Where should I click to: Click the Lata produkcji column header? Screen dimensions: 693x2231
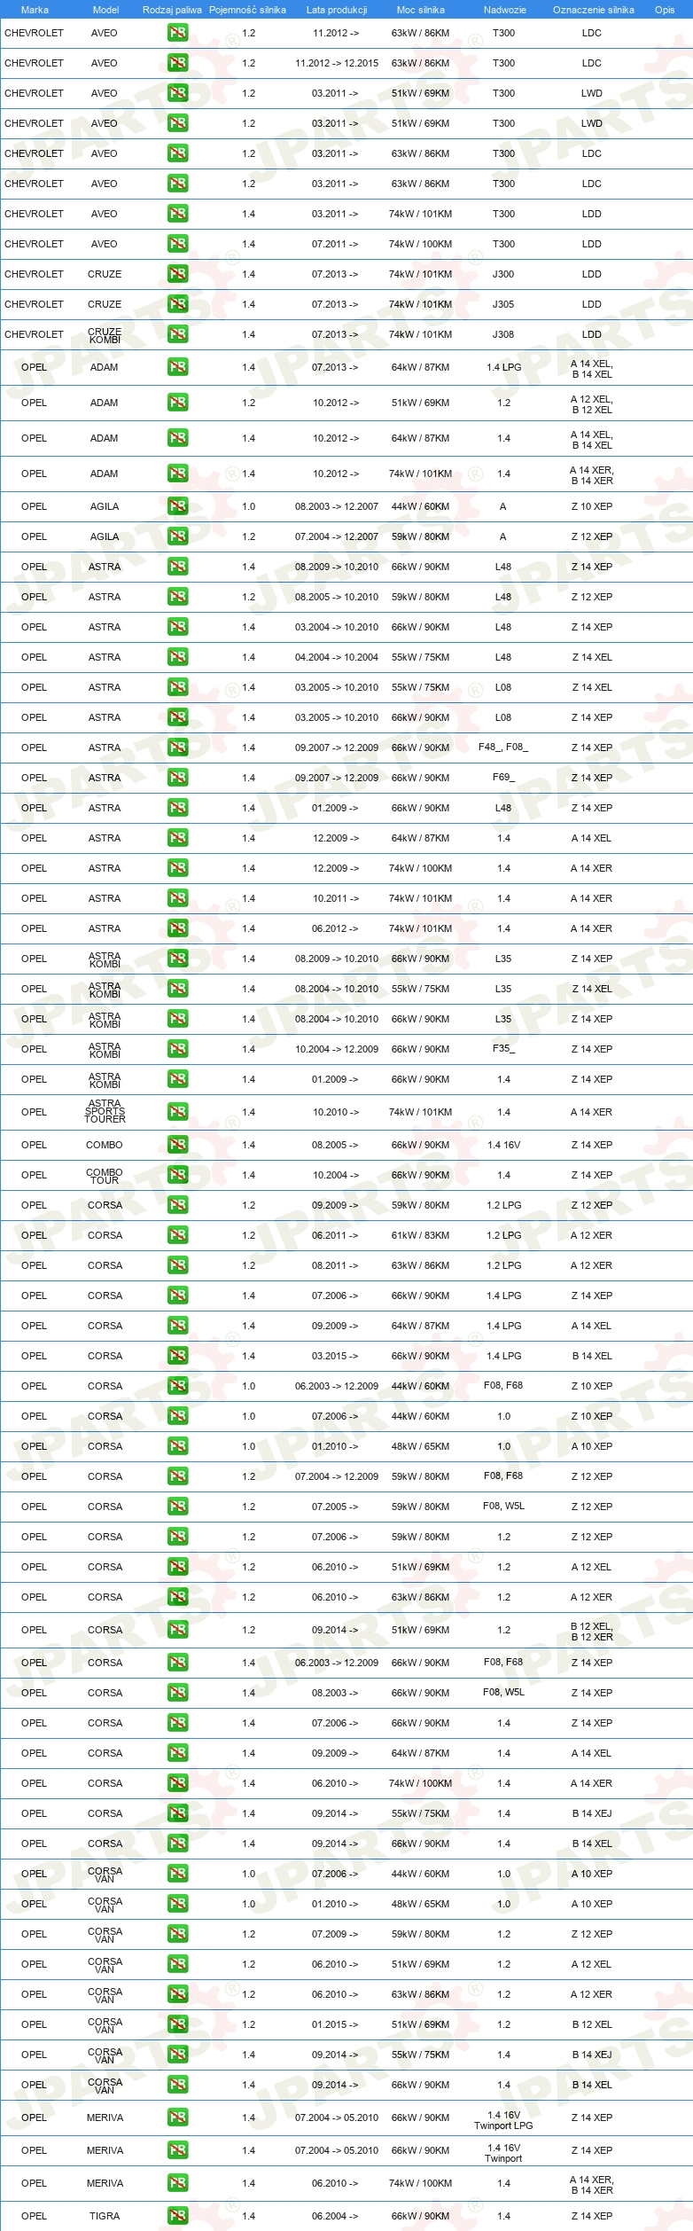[337, 10]
